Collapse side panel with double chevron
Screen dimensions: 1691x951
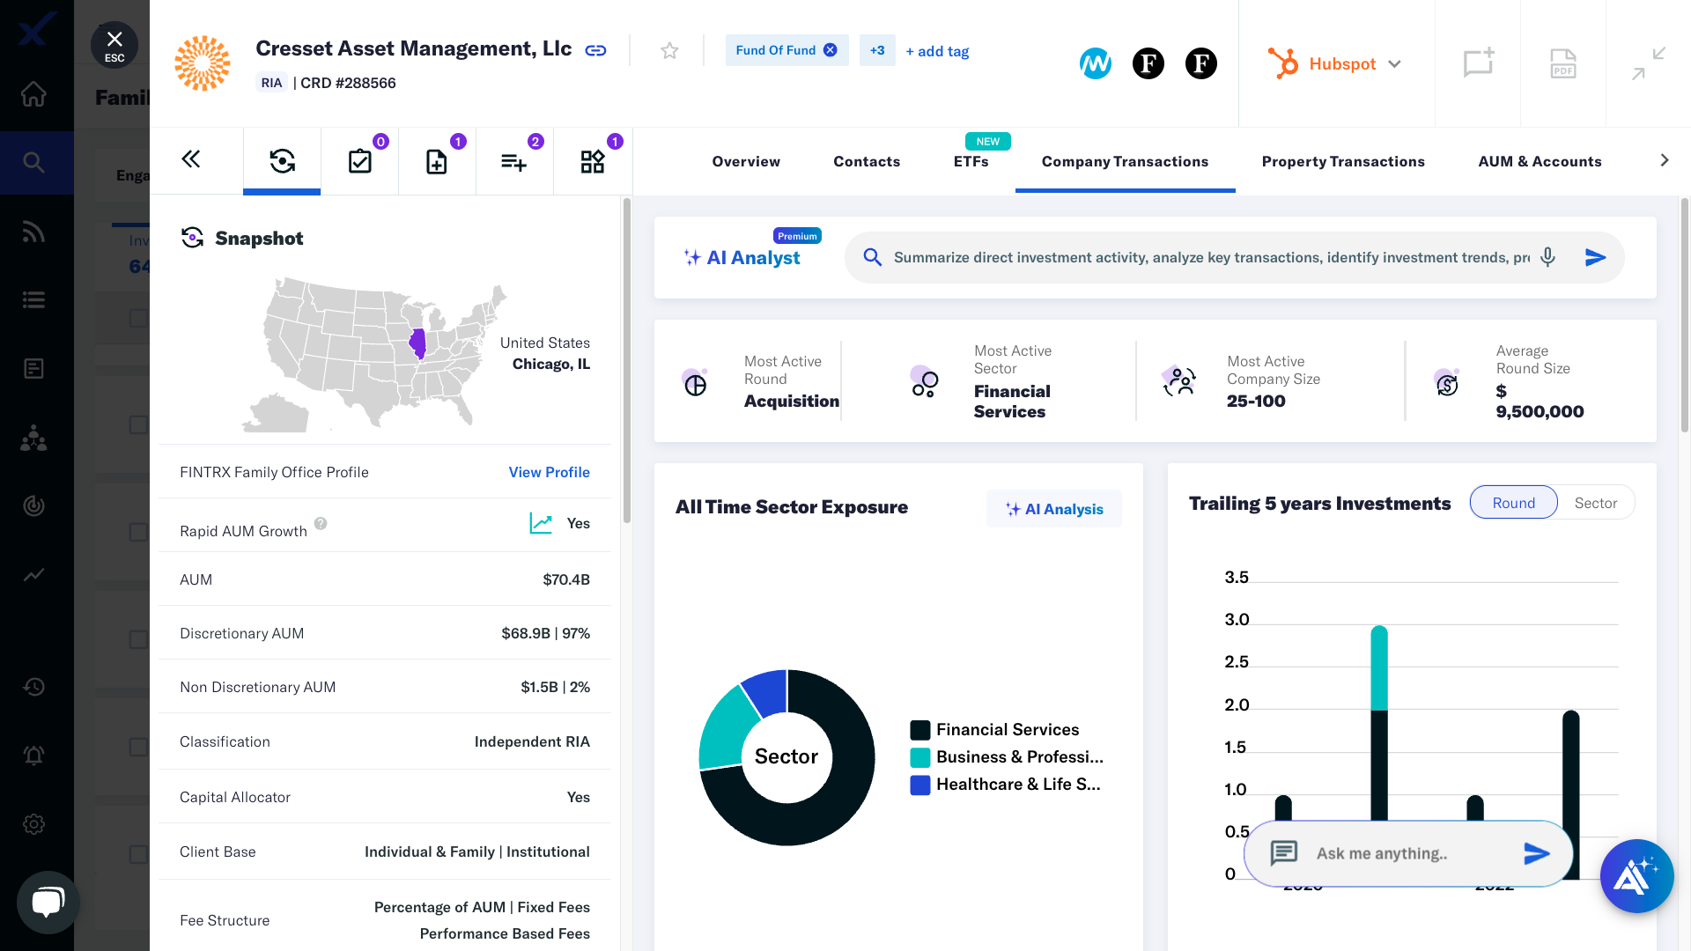click(191, 159)
